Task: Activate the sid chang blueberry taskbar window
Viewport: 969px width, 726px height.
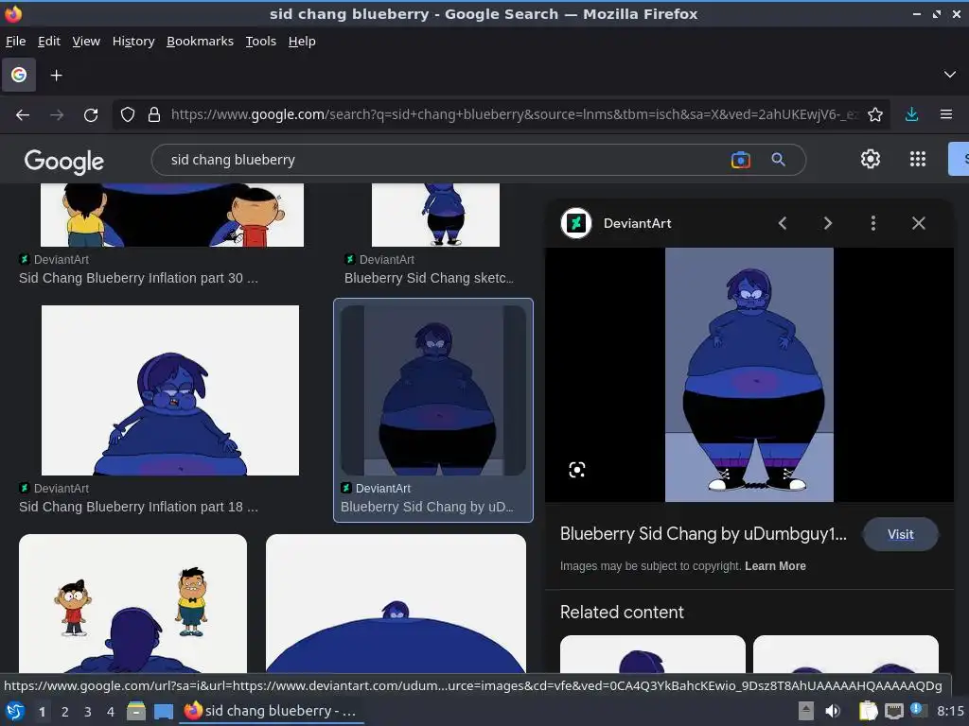Action: pyautogui.click(x=272, y=711)
